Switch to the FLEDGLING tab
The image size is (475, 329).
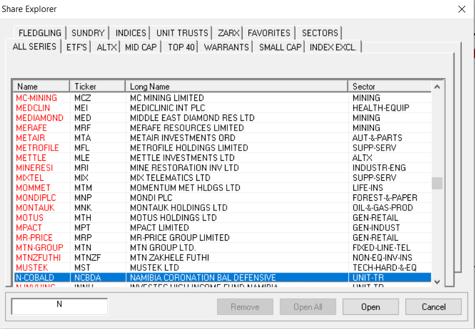(x=40, y=33)
